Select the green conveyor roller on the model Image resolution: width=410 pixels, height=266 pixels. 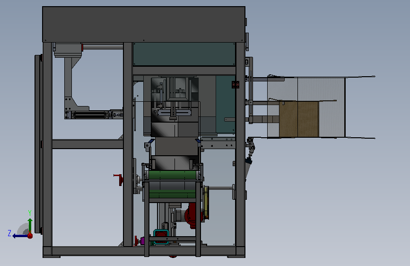click(172, 175)
